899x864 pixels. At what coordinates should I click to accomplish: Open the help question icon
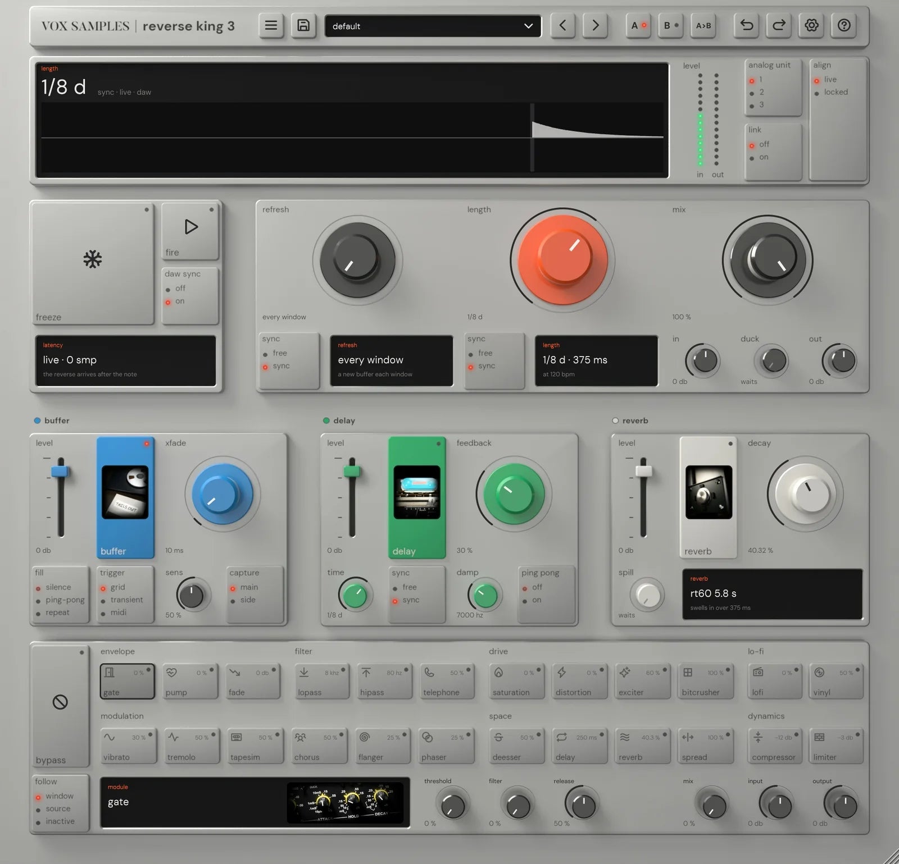click(x=844, y=26)
